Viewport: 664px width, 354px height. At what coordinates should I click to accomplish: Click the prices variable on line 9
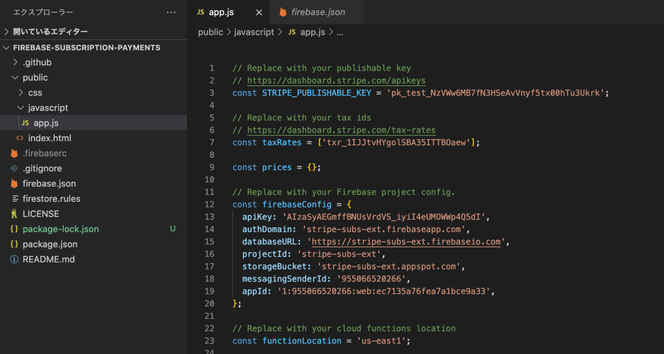[x=277, y=167]
